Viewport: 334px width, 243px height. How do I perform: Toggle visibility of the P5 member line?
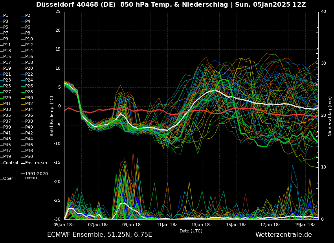6,27
